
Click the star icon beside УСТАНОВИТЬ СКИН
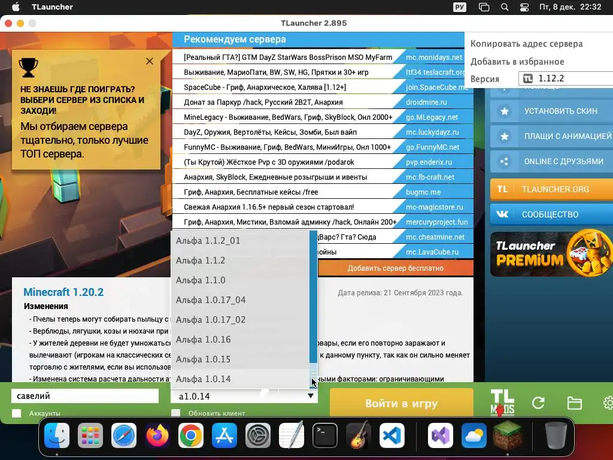(504, 111)
